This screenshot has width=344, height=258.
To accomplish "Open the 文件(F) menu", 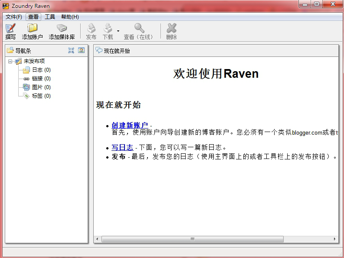I will point(13,17).
